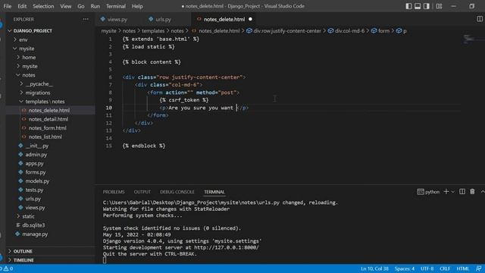Open manage.py file
Viewport: 485px width, 273px height.
51,234
